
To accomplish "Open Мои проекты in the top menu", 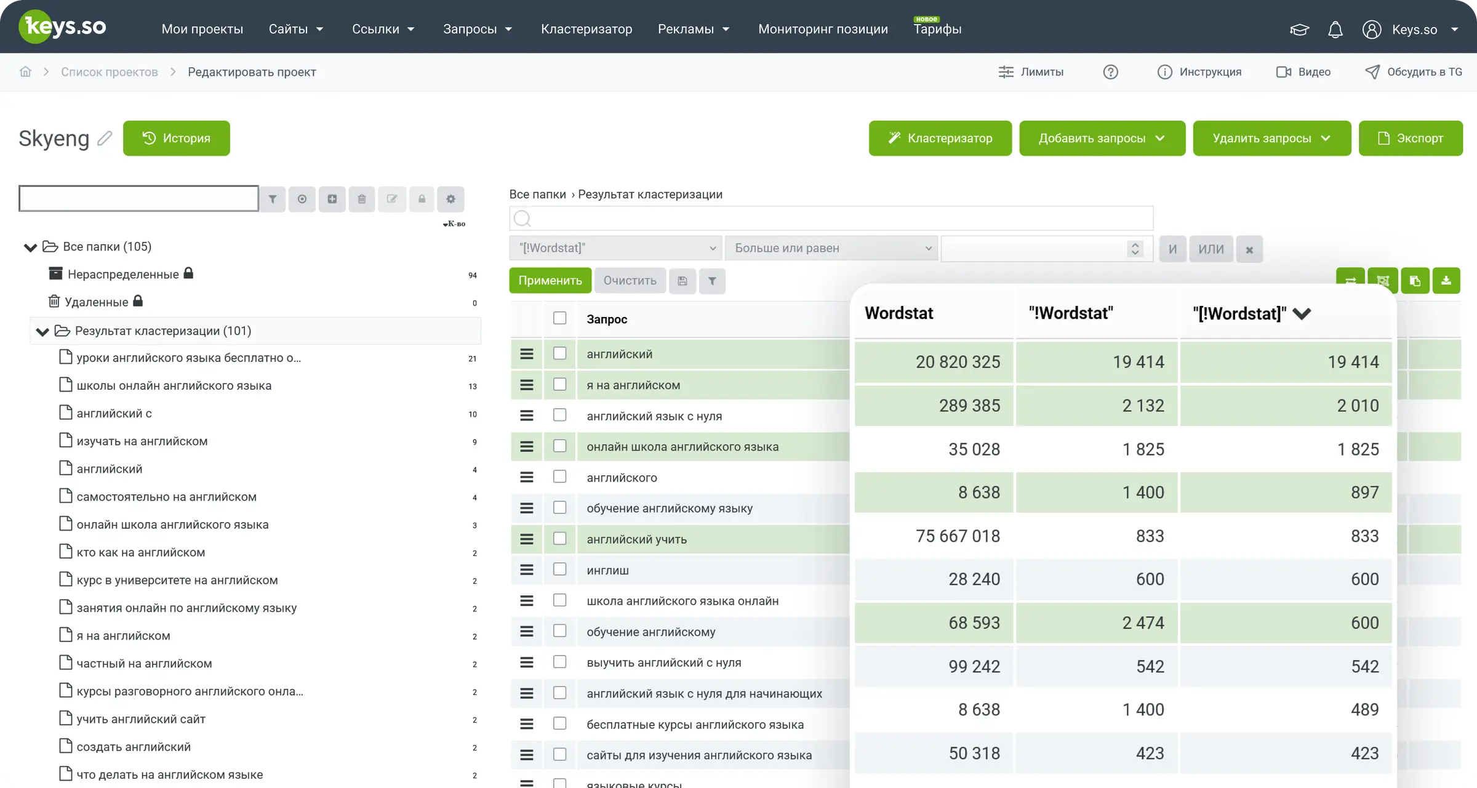I will (x=202, y=29).
